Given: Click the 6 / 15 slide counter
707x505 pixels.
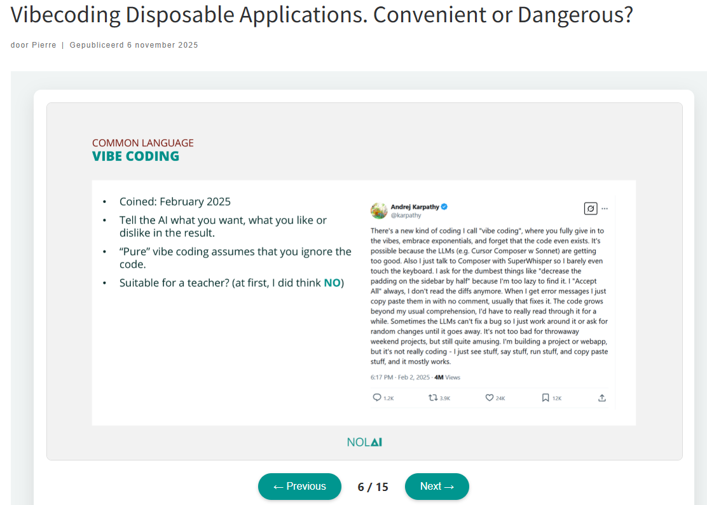Looking at the screenshot, I should pos(373,487).
